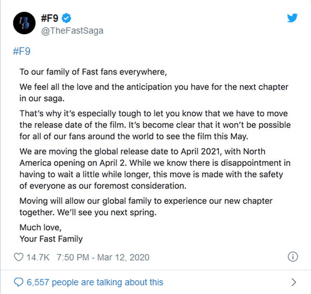
Task: Click the paragraph mentioning April 2021 release
Action: 154,169
